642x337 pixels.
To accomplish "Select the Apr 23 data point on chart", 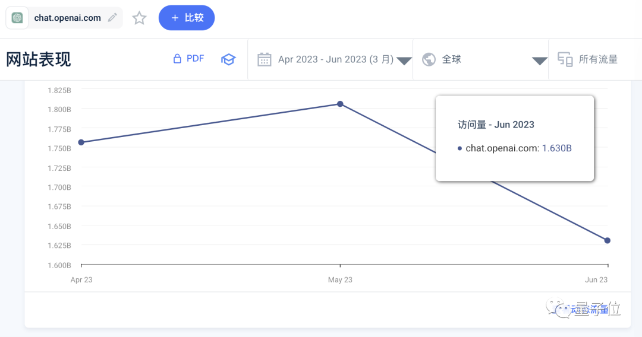I will coord(81,142).
